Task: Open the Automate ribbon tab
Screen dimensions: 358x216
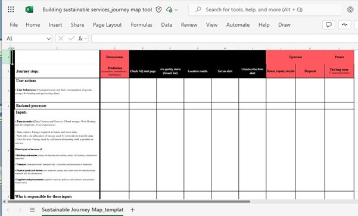Action: 238,24
